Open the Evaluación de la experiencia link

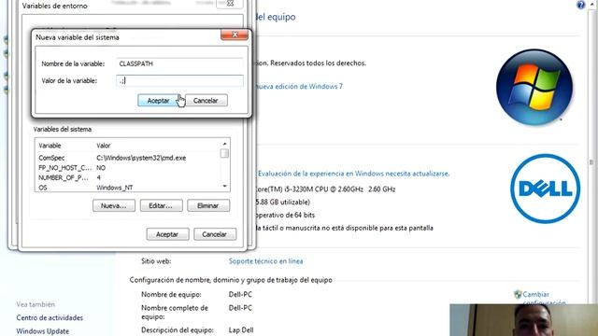[353, 174]
